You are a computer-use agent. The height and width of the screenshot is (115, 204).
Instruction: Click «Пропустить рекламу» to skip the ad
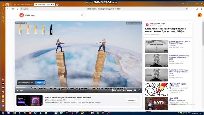point(134,23)
